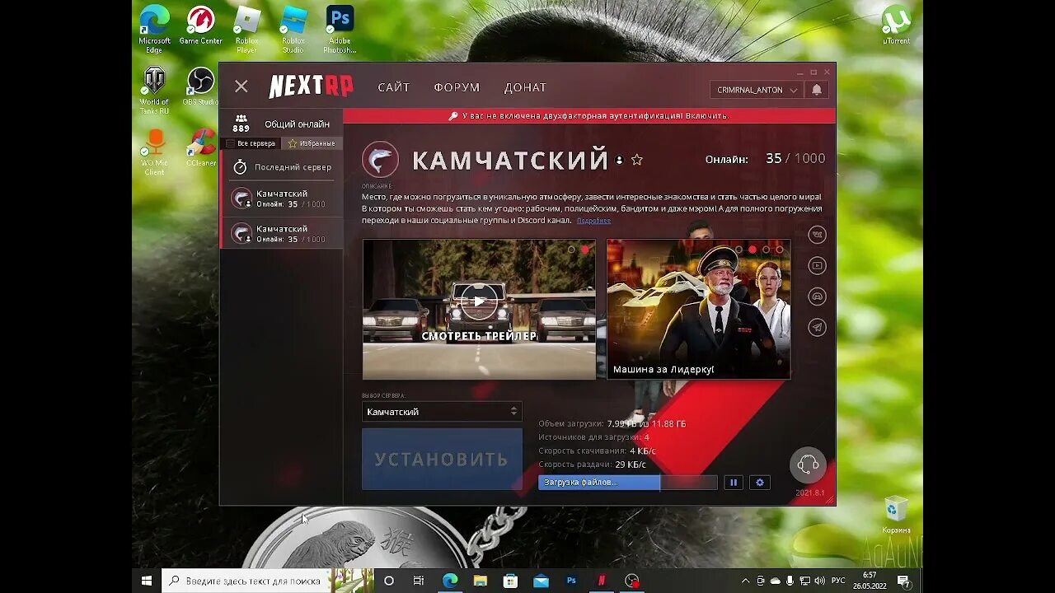The width and height of the screenshot is (1055, 593).
Task: Click the УСТАНОВИТЬ install button
Action: pos(442,460)
